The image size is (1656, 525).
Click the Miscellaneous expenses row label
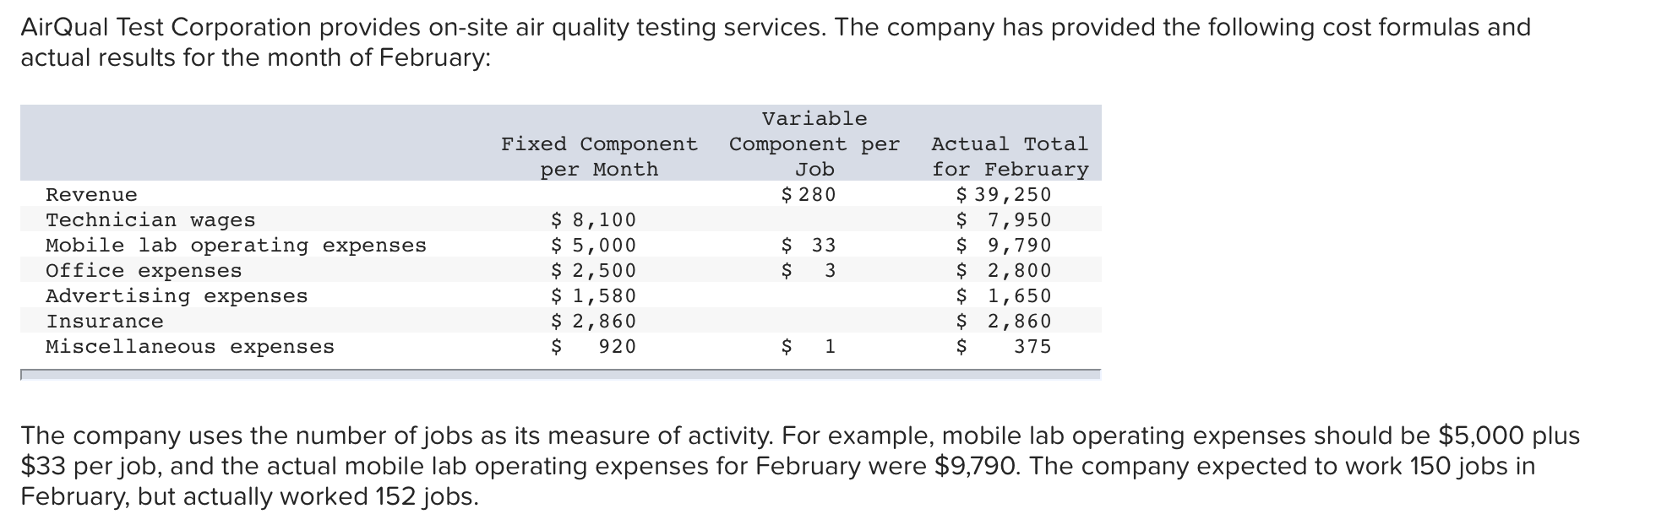coord(190,347)
